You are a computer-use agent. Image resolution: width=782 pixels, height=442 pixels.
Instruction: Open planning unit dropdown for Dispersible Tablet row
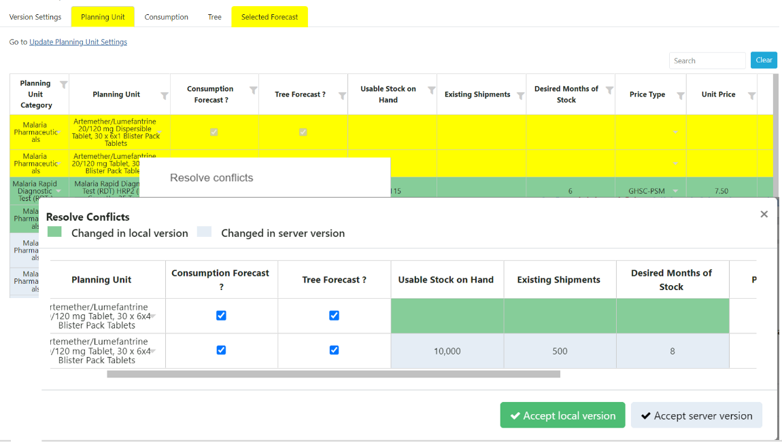pyautogui.click(x=160, y=132)
